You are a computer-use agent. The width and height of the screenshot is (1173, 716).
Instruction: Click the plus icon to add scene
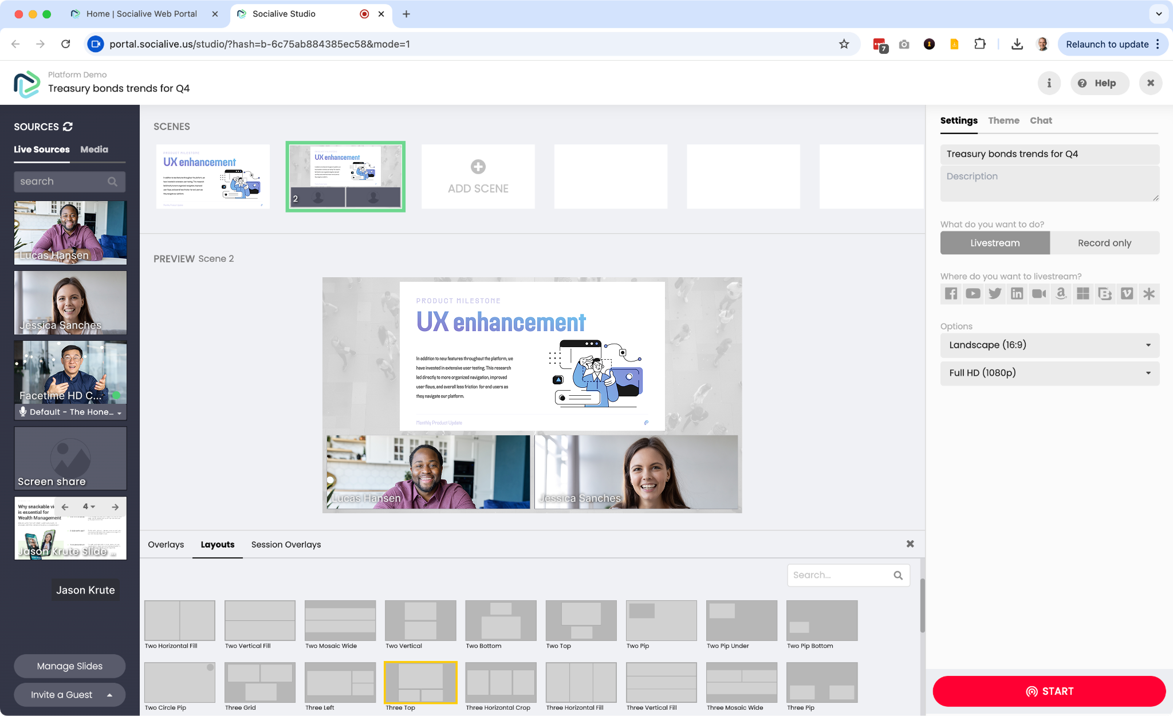[478, 167]
